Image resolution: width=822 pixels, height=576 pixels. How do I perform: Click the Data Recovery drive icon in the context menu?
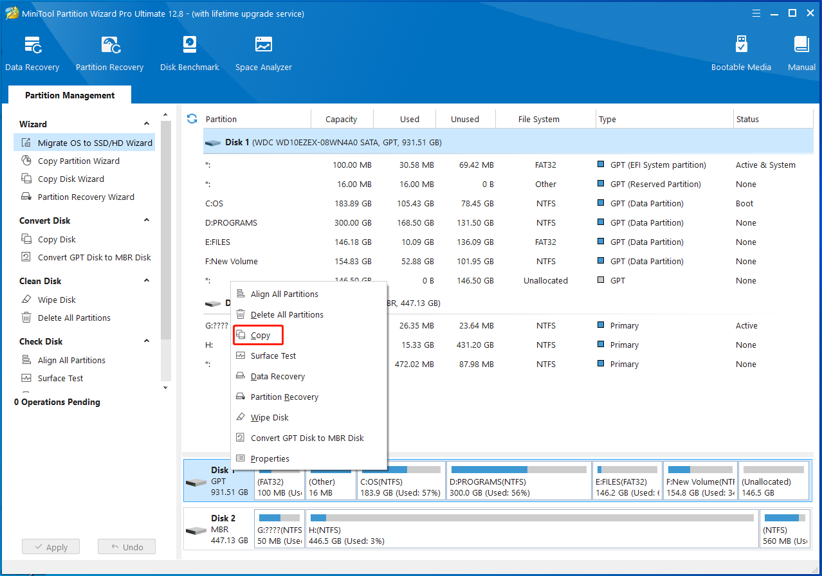tap(241, 376)
